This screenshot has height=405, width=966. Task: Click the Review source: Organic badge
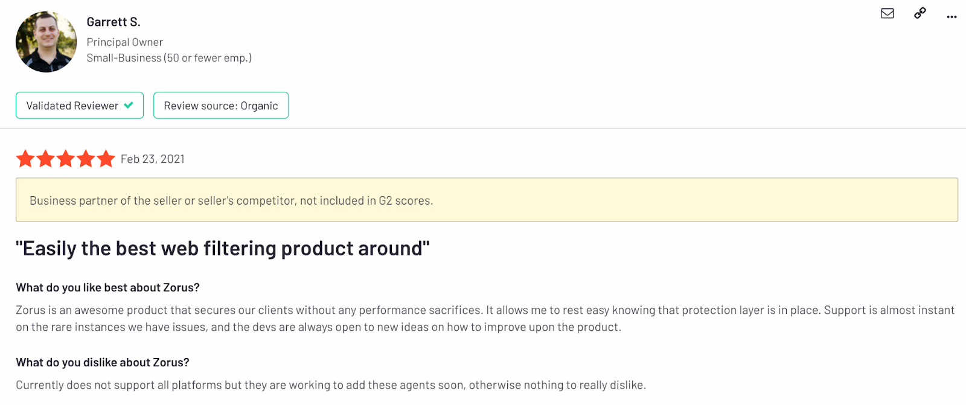(221, 106)
